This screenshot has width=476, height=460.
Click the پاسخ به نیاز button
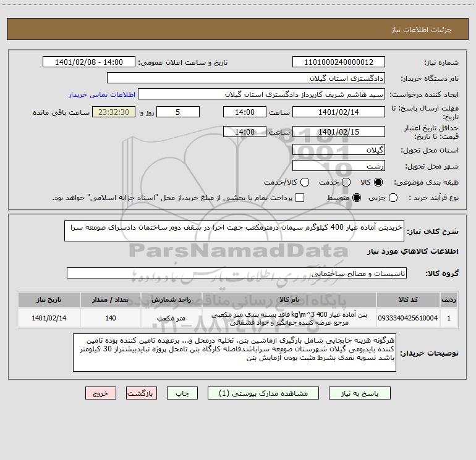tap(360, 393)
